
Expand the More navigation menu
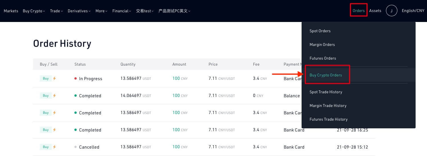point(101,11)
